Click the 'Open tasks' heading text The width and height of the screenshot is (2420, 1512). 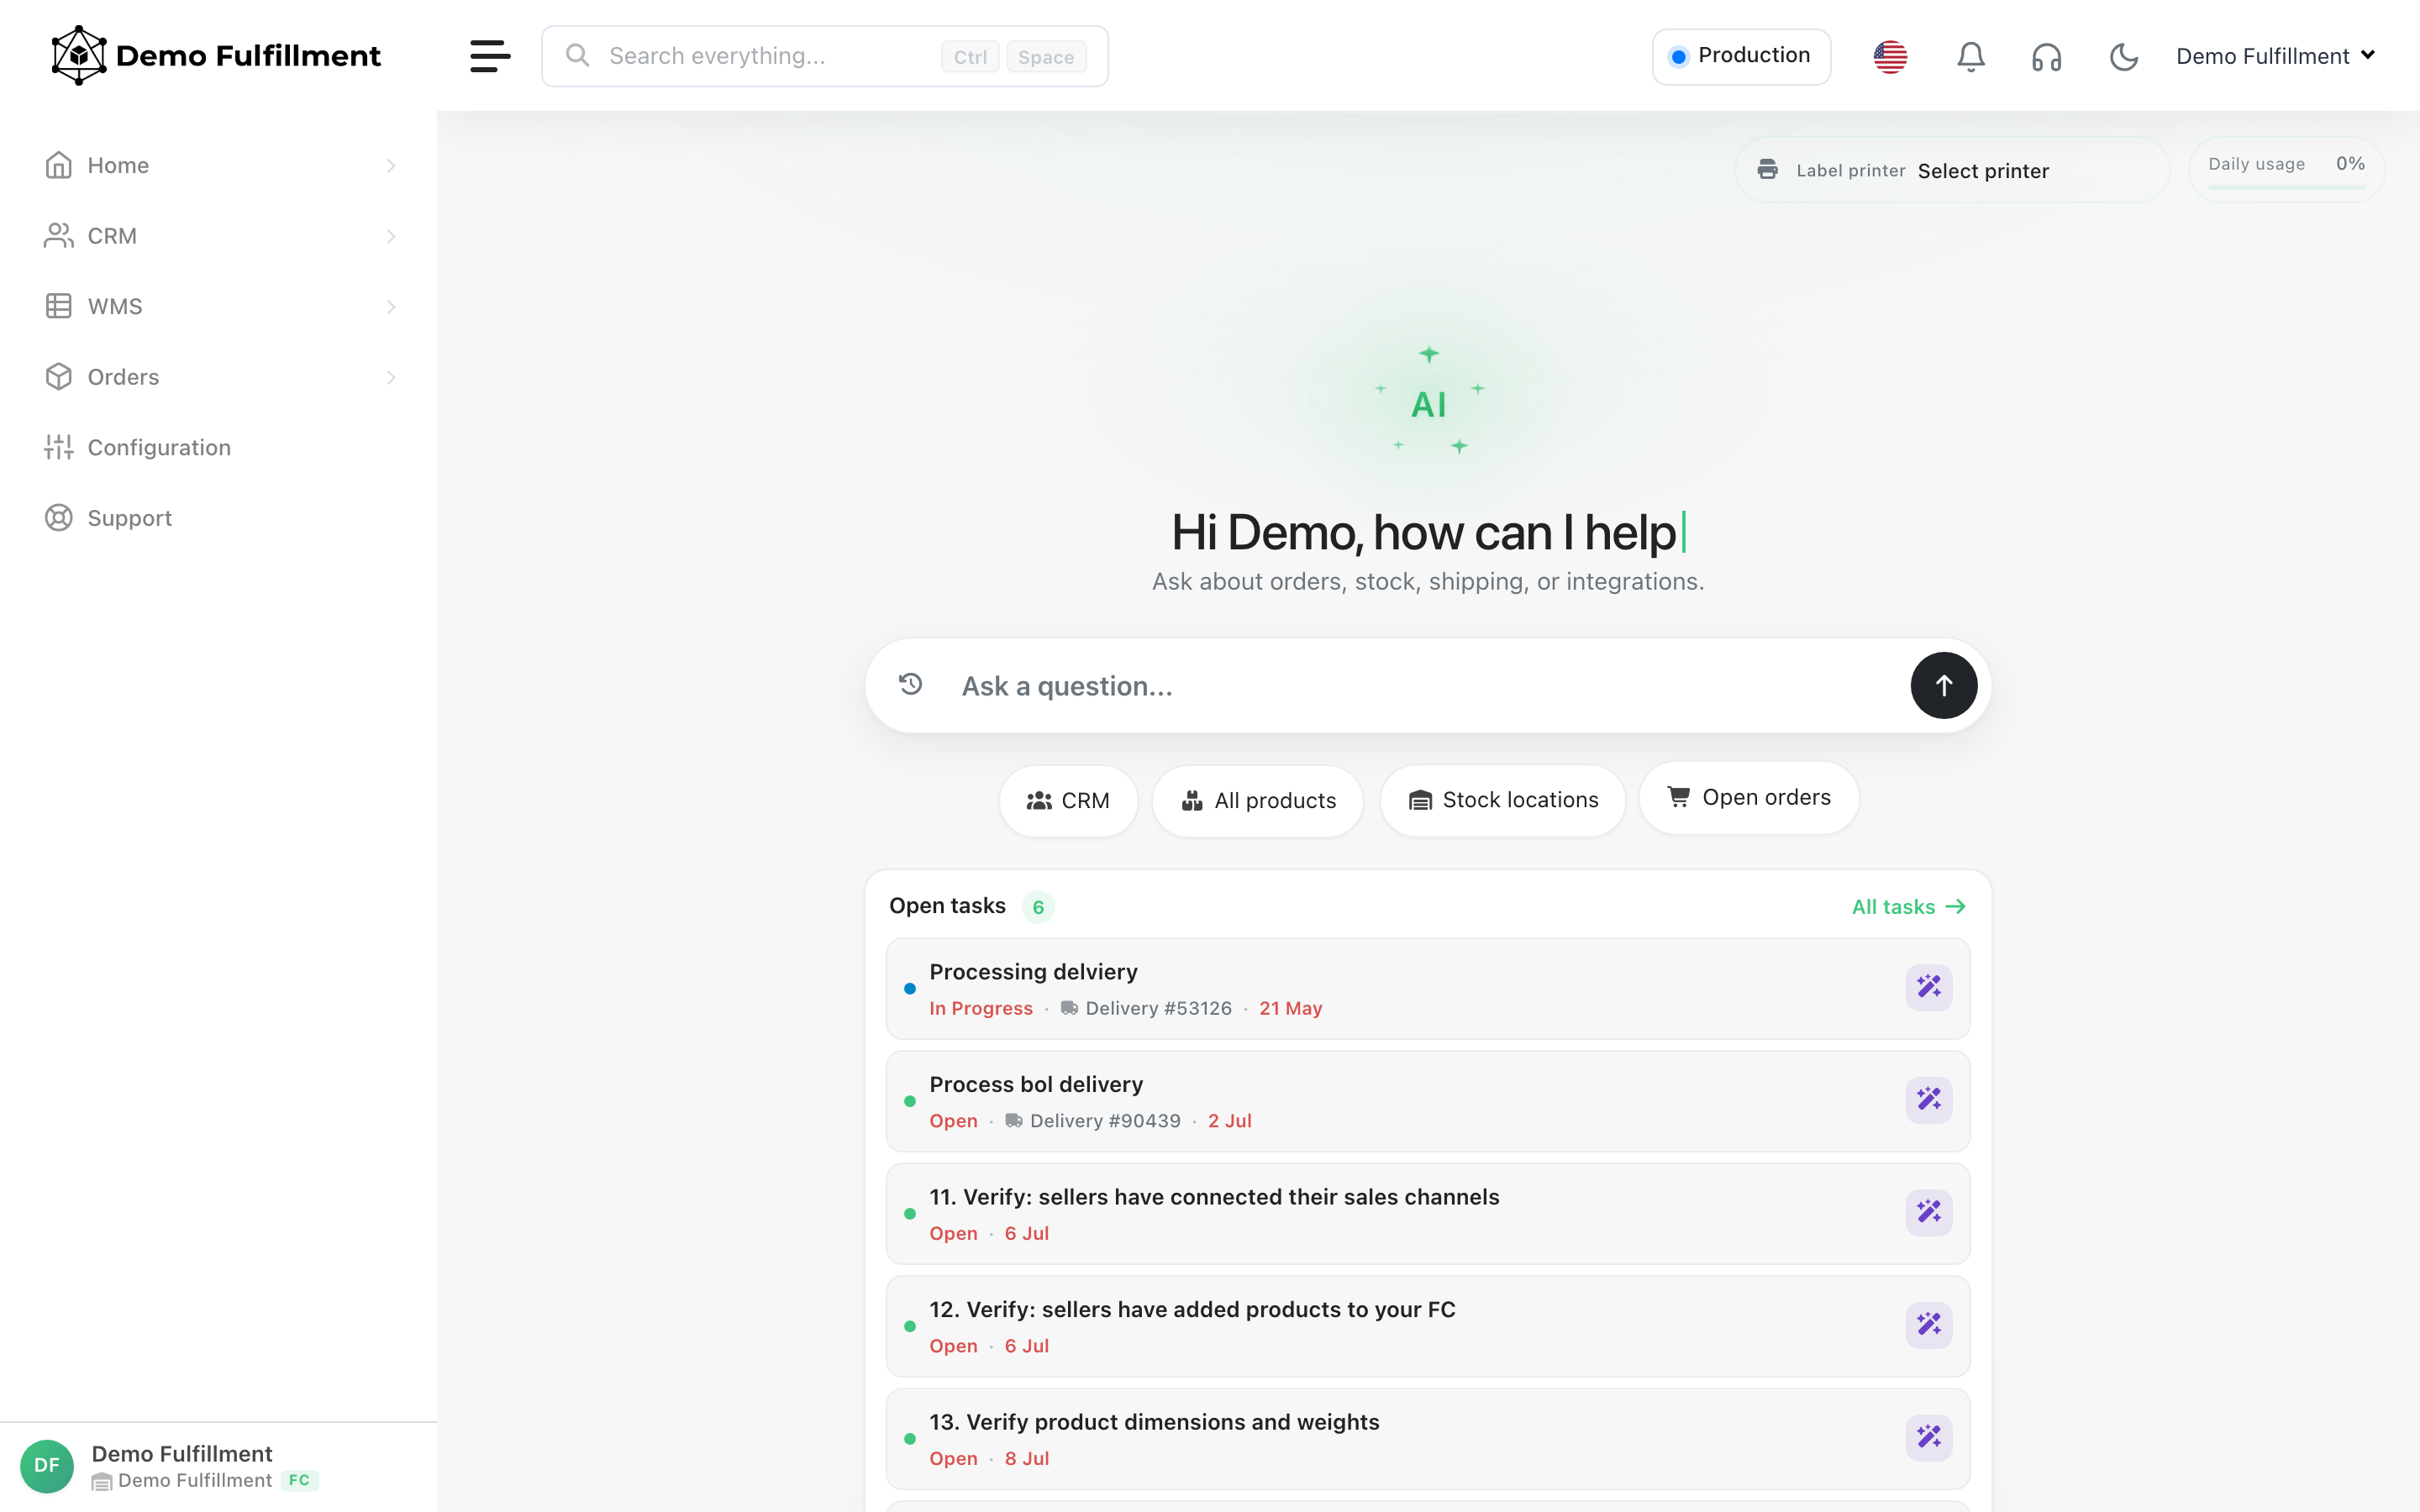(947, 905)
